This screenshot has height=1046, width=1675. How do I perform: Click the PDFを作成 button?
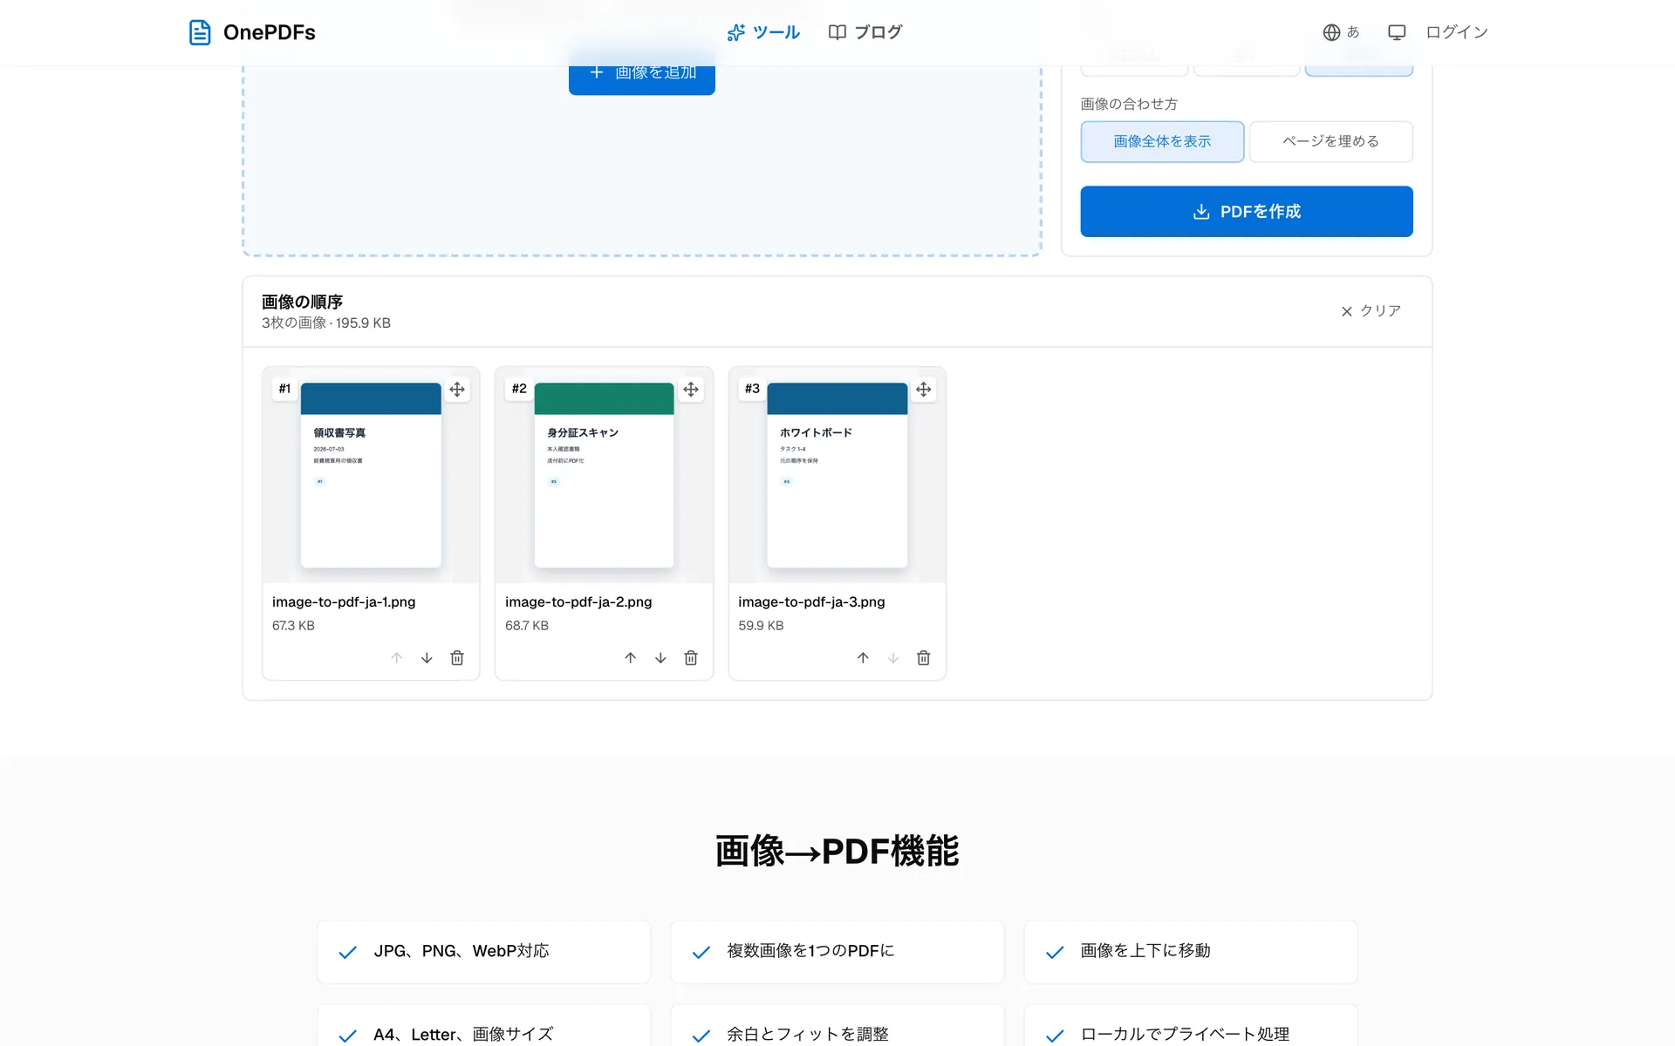tap(1247, 211)
